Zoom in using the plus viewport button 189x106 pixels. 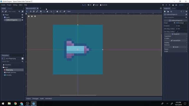pyautogui.click(x=35, y=16)
